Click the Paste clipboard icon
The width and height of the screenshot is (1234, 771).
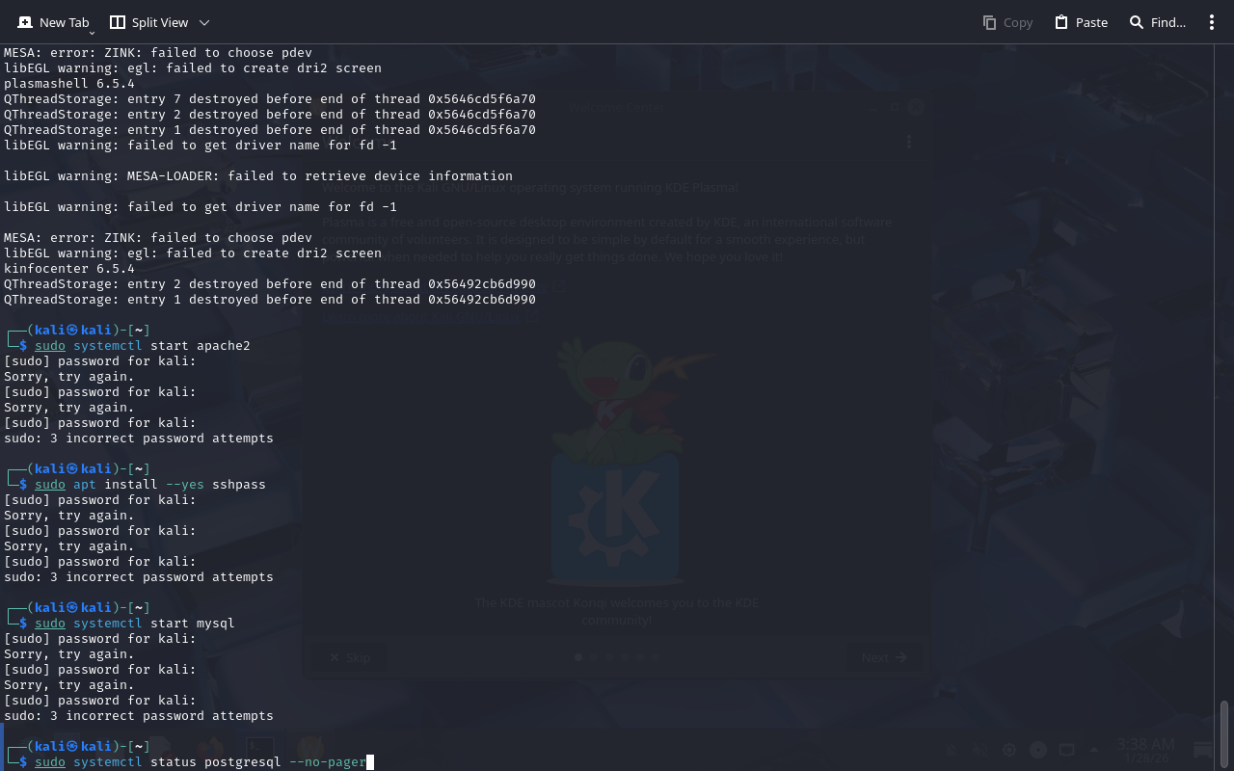pos(1061,22)
